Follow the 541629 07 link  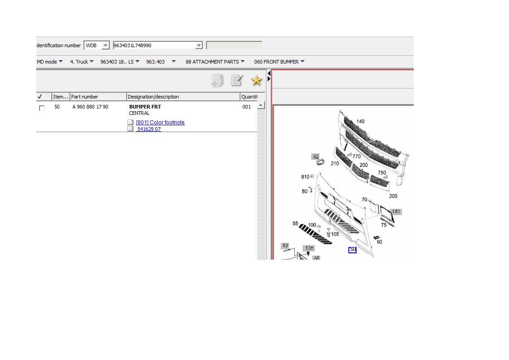[x=149, y=129]
